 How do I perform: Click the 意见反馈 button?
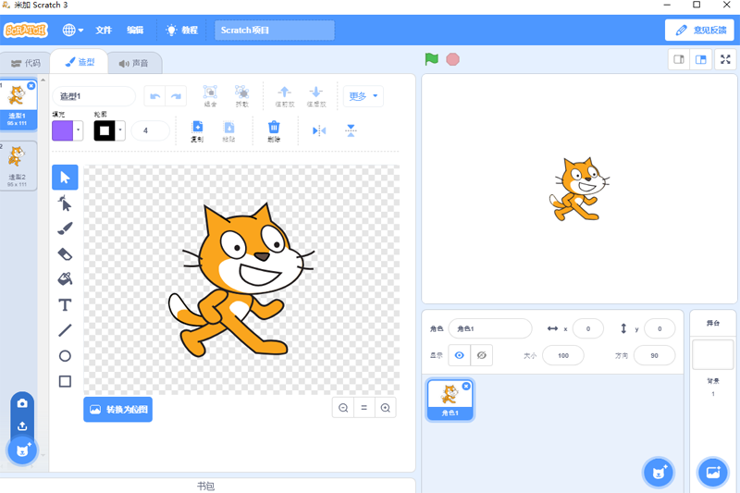(x=700, y=31)
